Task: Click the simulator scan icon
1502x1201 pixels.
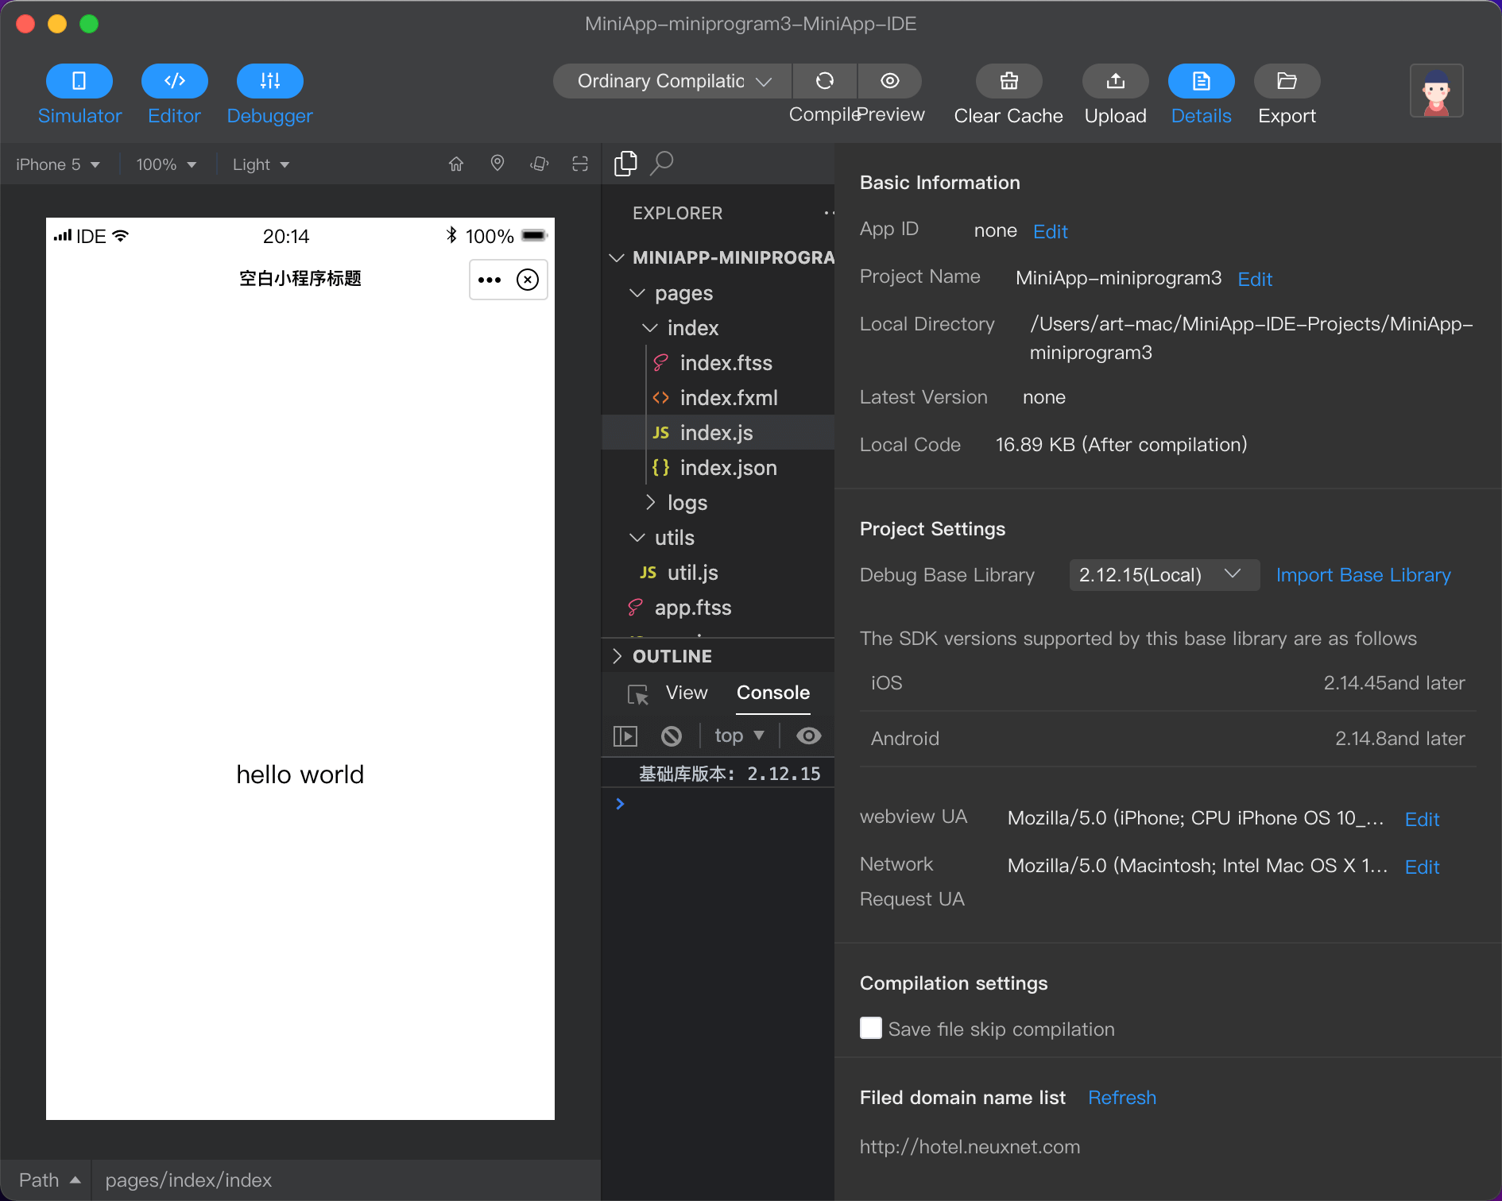Action: pos(580,164)
